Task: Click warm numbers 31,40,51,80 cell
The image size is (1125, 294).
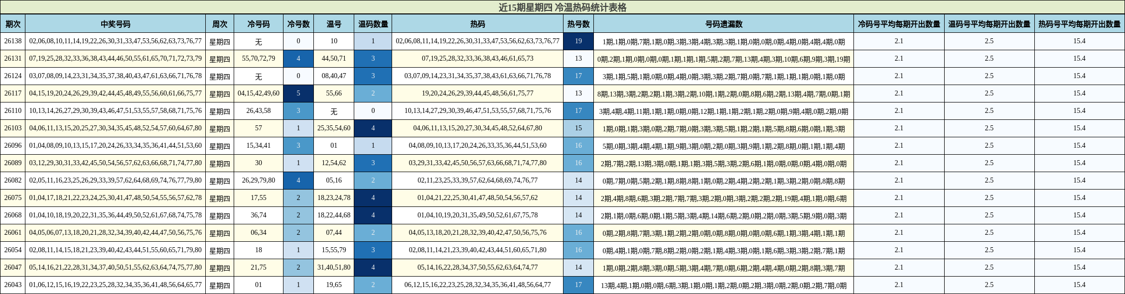Action: pyautogui.click(x=334, y=268)
